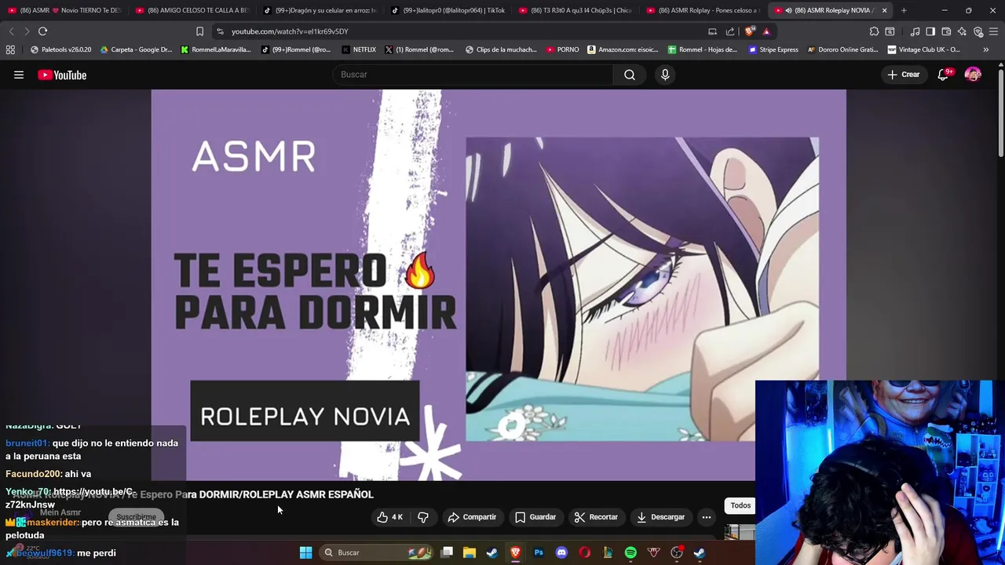Open Brave Wallet icon
This screenshot has height=565, width=1005.
[946, 31]
